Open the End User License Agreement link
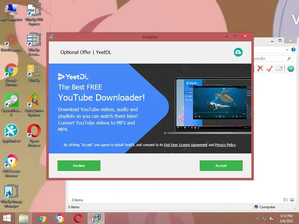This screenshot has width=299, height=224. pyautogui.click(x=186, y=145)
